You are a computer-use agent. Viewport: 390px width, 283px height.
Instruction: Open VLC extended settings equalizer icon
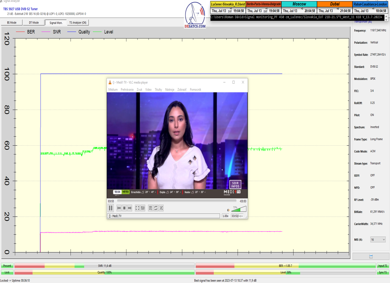142,208
